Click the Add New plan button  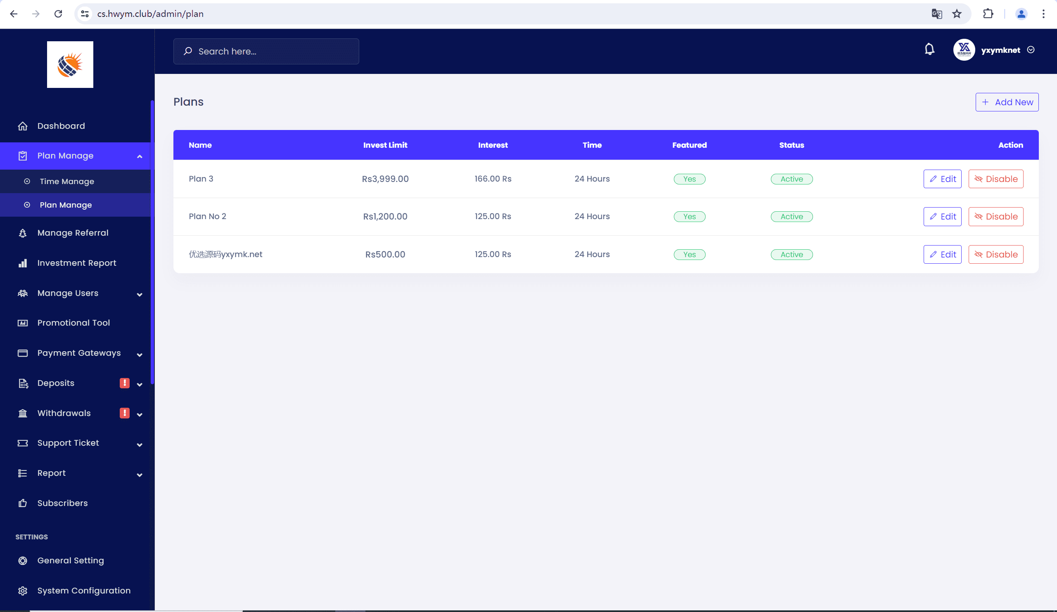coord(1007,102)
